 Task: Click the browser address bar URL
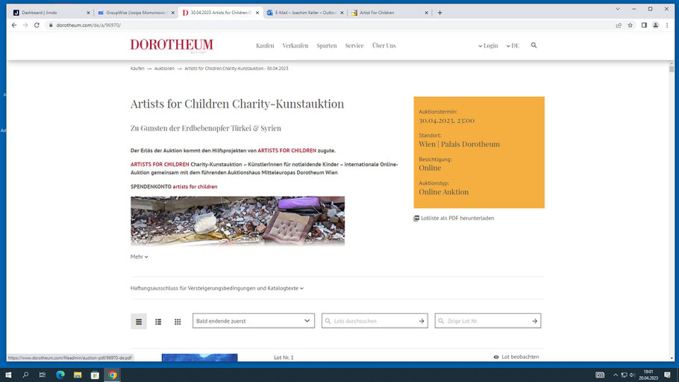click(88, 25)
